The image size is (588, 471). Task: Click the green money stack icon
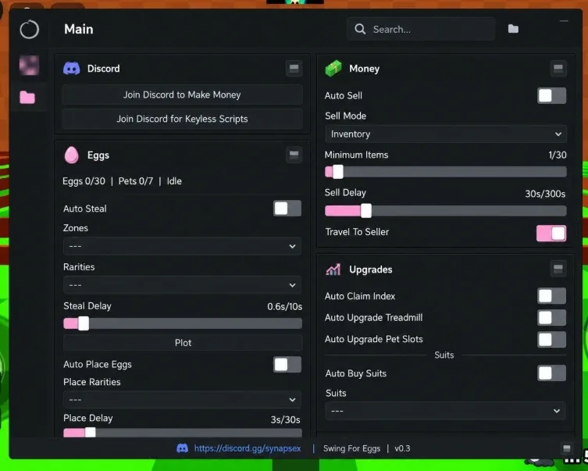coord(333,69)
